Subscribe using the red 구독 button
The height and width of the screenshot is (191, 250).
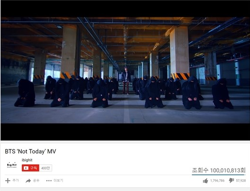tap(31, 168)
